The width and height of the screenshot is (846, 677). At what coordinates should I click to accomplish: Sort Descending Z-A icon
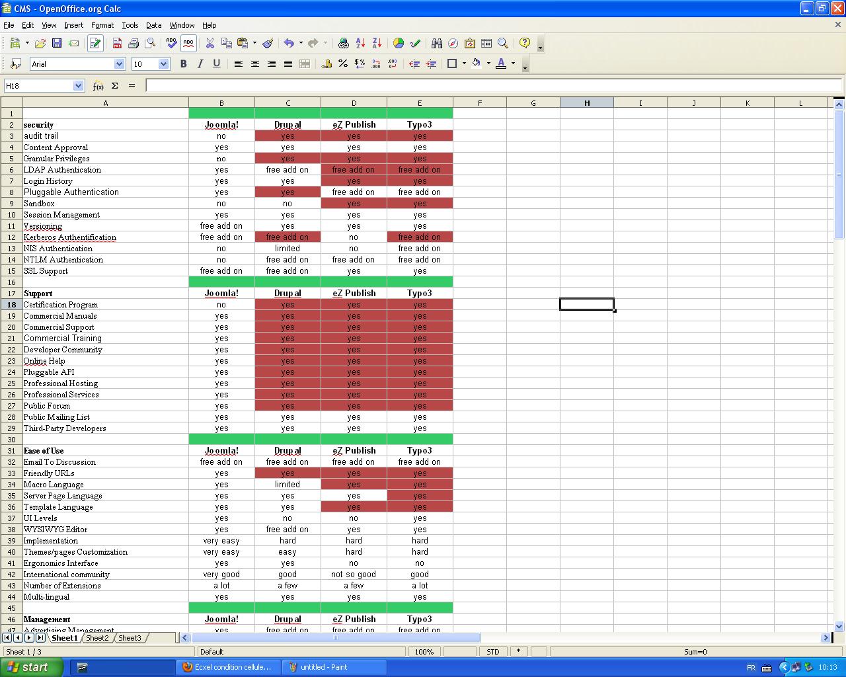377,43
